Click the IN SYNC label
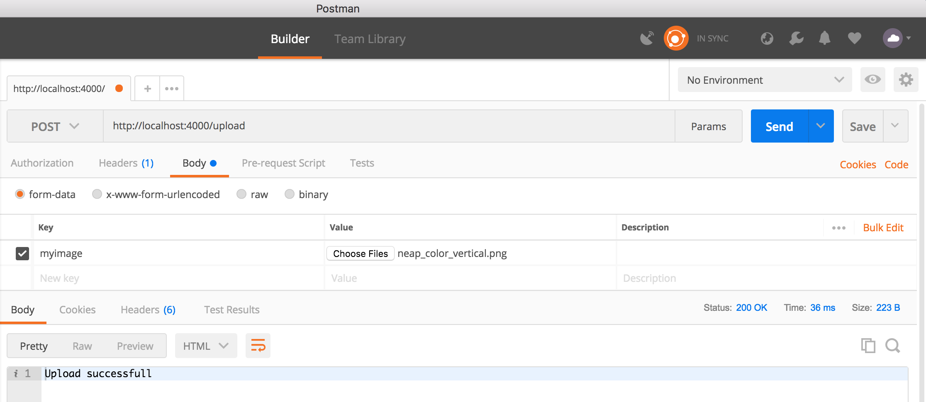This screenshot has height=402, width=926. pos(712,39)
